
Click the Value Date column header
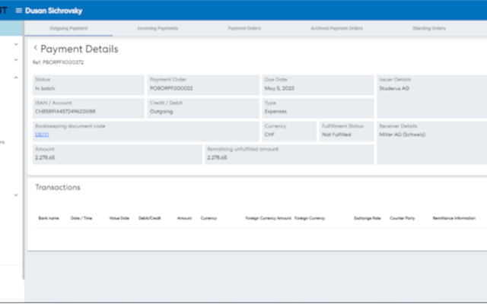point(119,218)
